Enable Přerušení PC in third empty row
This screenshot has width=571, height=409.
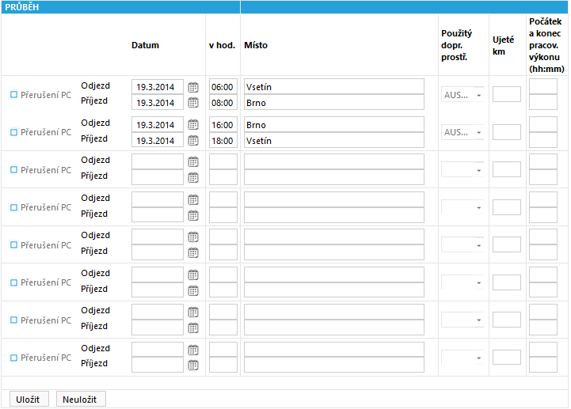coord(13,170)
